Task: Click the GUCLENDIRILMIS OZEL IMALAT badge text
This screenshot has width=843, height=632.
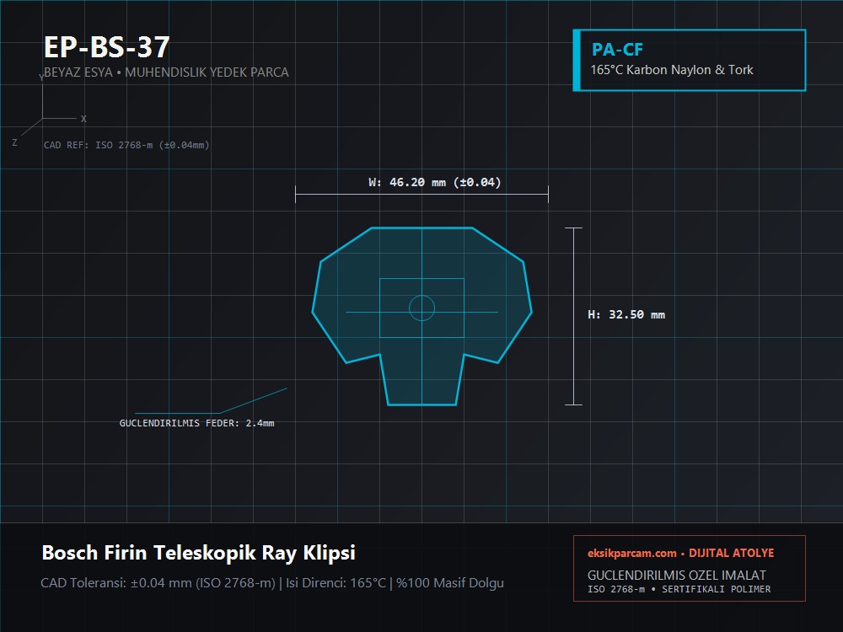Action: (676, 575)
